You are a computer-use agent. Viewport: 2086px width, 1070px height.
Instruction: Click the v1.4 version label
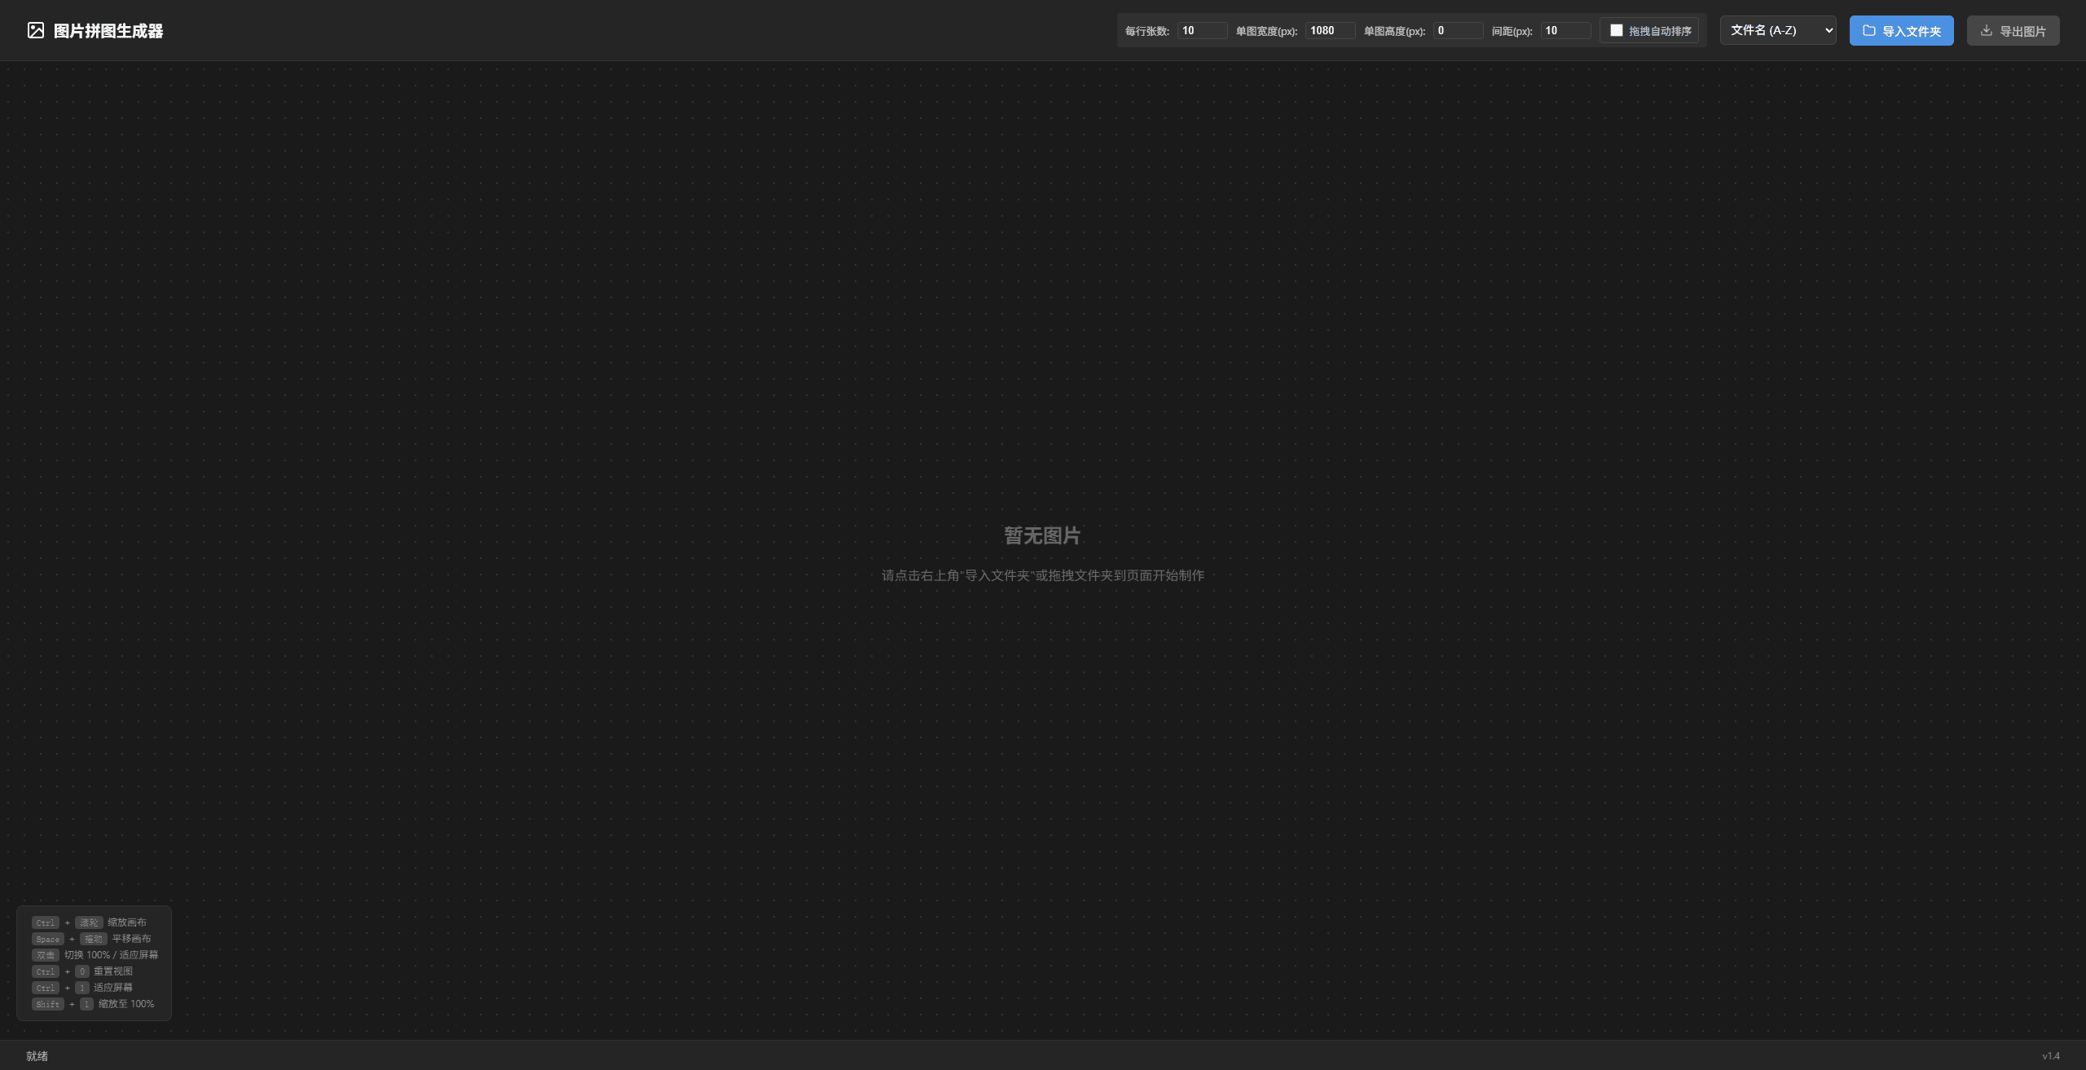click(x=2050, y=1055)
